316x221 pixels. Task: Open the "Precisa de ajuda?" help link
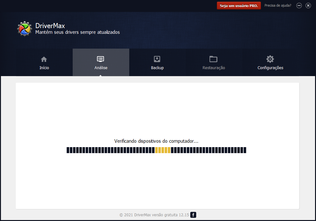(x=278, y=6)
